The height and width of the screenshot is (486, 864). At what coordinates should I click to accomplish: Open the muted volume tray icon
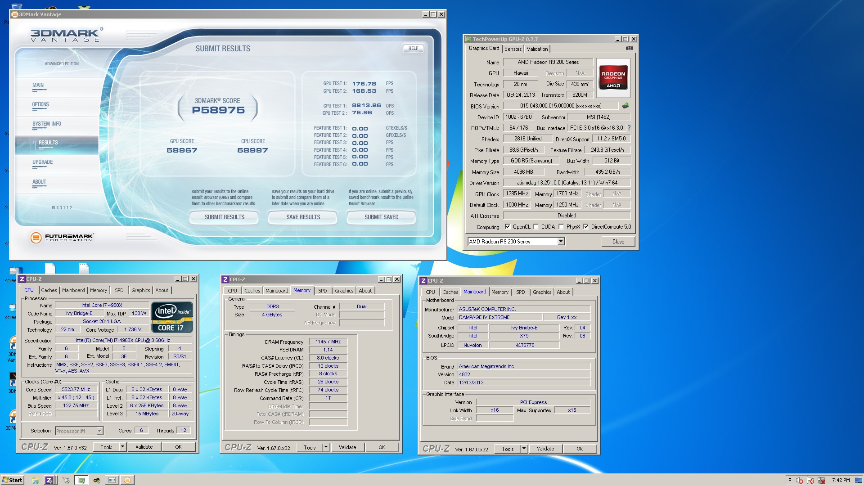click(800, 480)
